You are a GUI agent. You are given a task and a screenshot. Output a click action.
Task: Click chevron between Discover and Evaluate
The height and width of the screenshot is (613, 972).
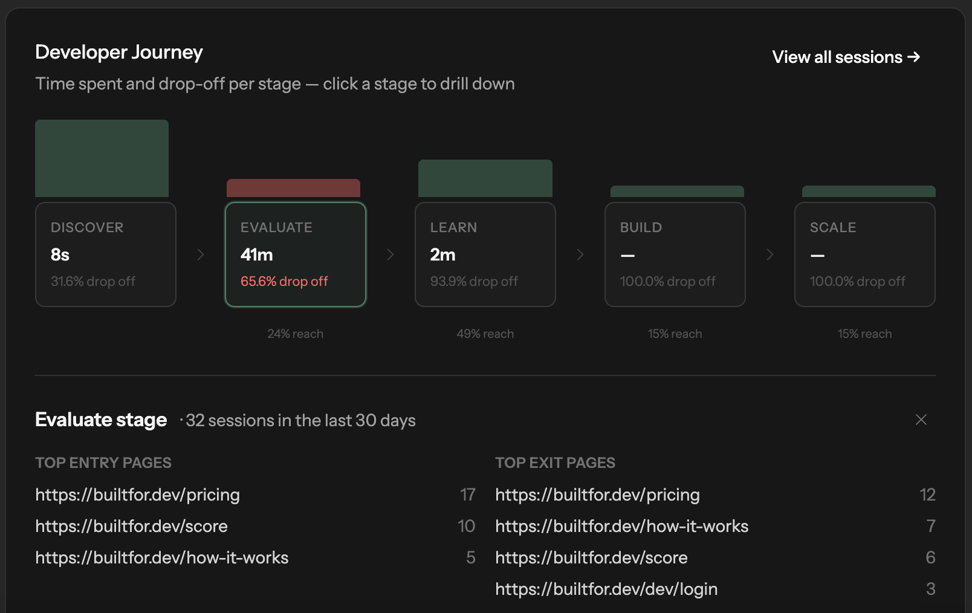coord(201,255)
